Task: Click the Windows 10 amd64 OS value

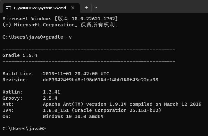Action: 73,116
